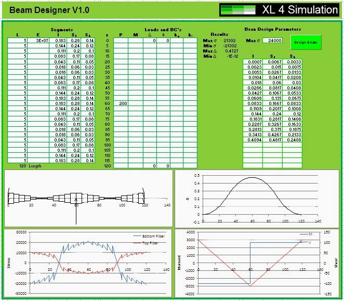Click the Top Fiber legend entry
Image resolution: width=344 pixels, height=301 pixels.
click(146, 243)
